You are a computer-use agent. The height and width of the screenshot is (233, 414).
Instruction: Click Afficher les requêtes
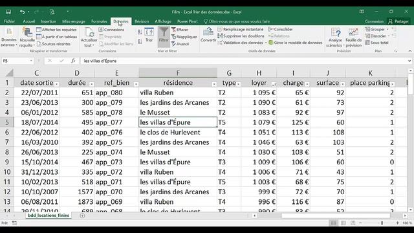pyautogui.click(x=56, y=30)
